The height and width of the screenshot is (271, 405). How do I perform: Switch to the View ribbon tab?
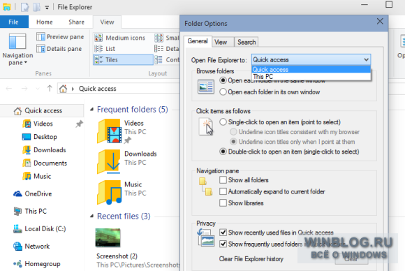point(107,22)
